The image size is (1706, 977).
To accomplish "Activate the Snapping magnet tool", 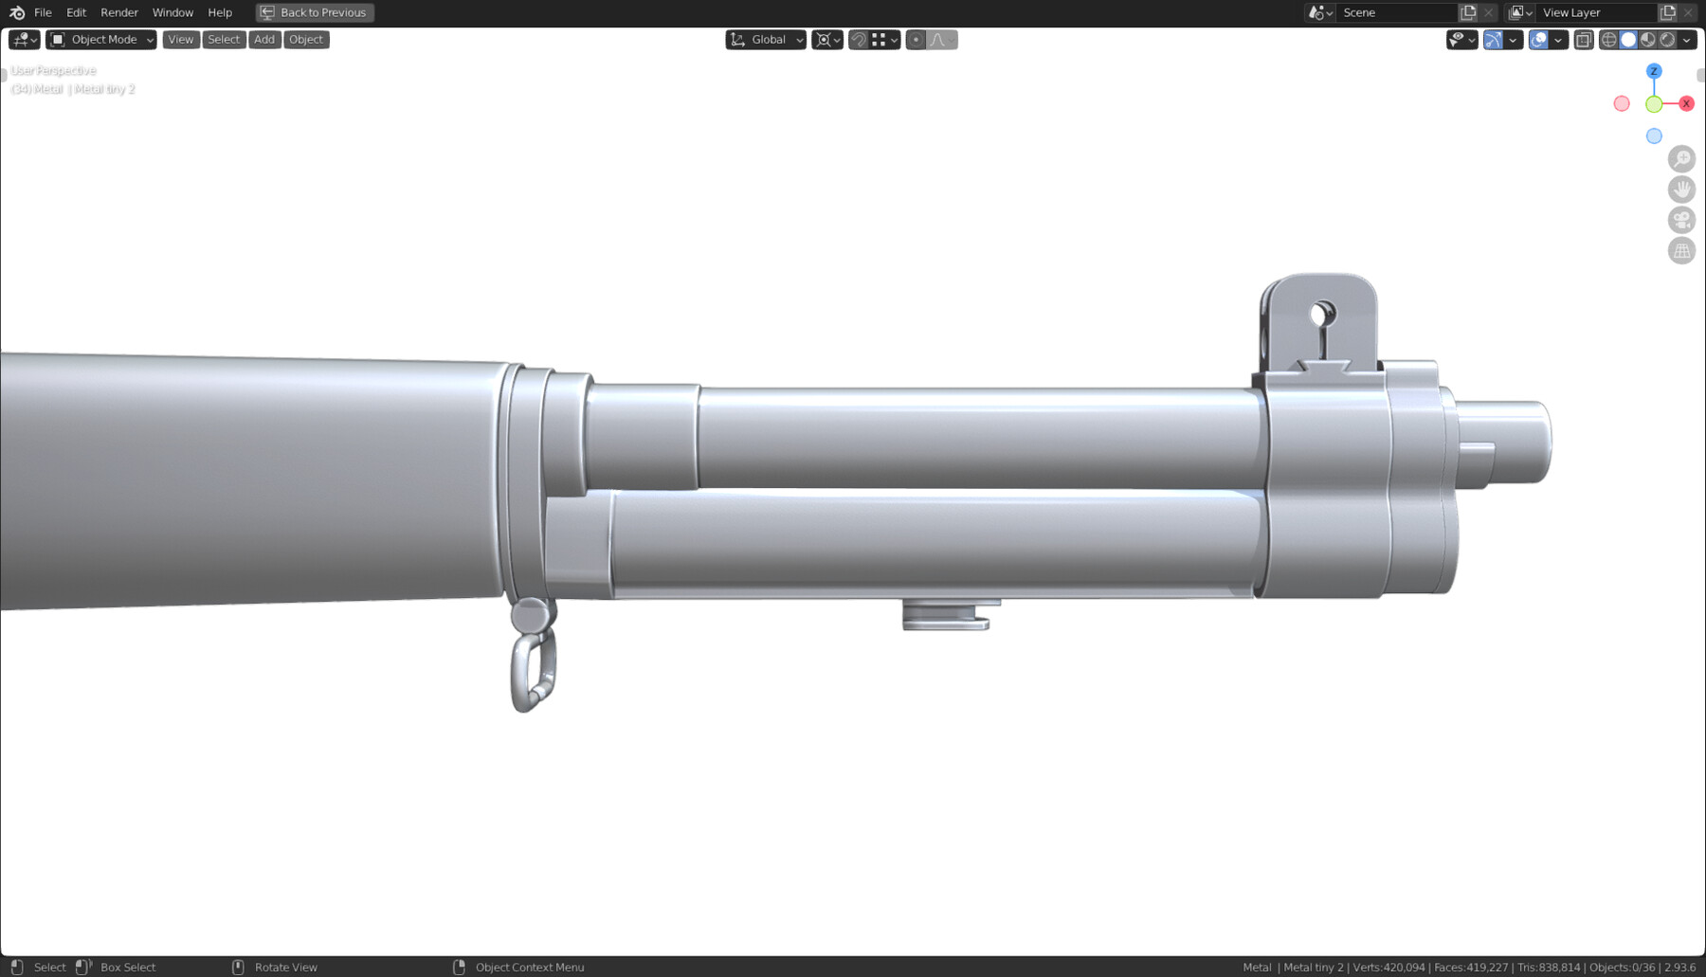I will click(858, 39).
